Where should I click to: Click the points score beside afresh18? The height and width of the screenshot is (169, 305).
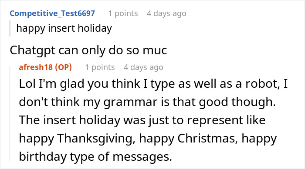click(x=100, y=67)
